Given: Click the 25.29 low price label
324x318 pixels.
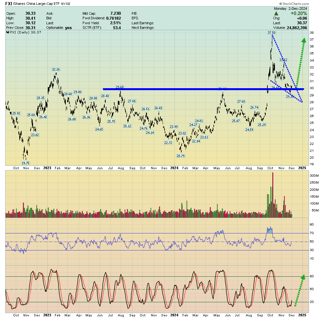Looking at the screenshot, I should click(x=262, y=125).
